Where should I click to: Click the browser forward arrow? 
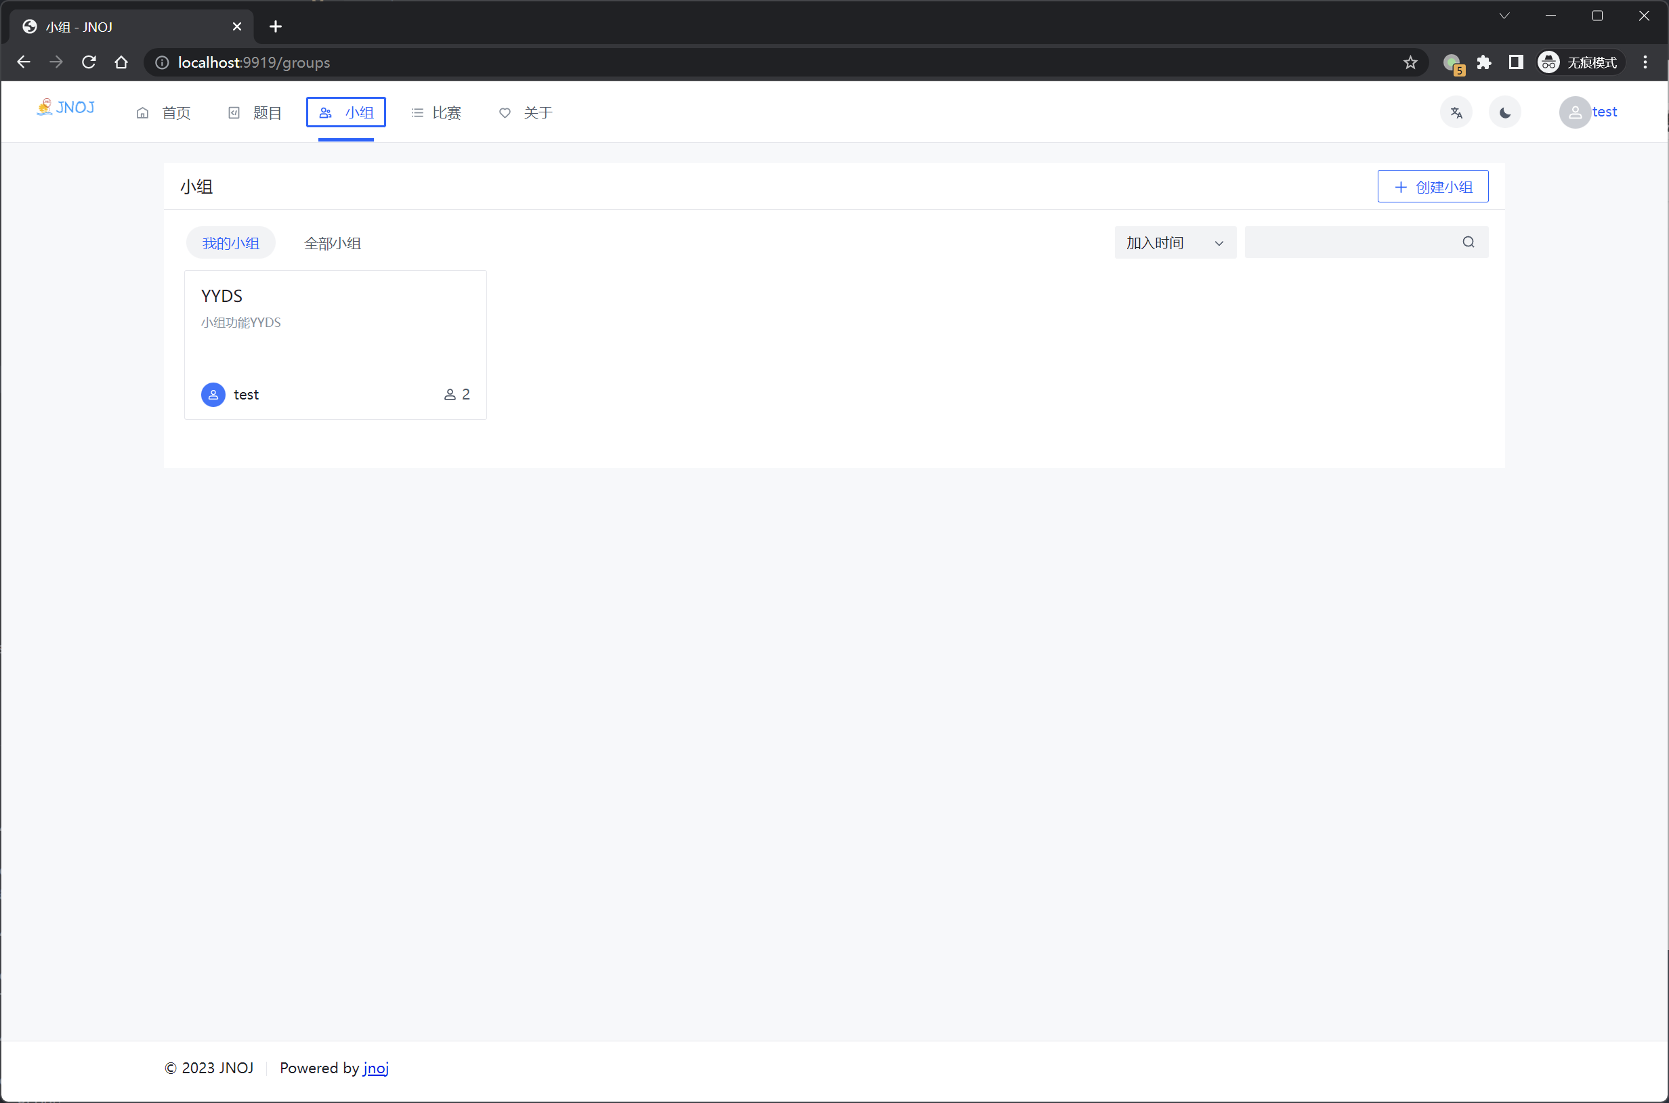coord(56,62)
